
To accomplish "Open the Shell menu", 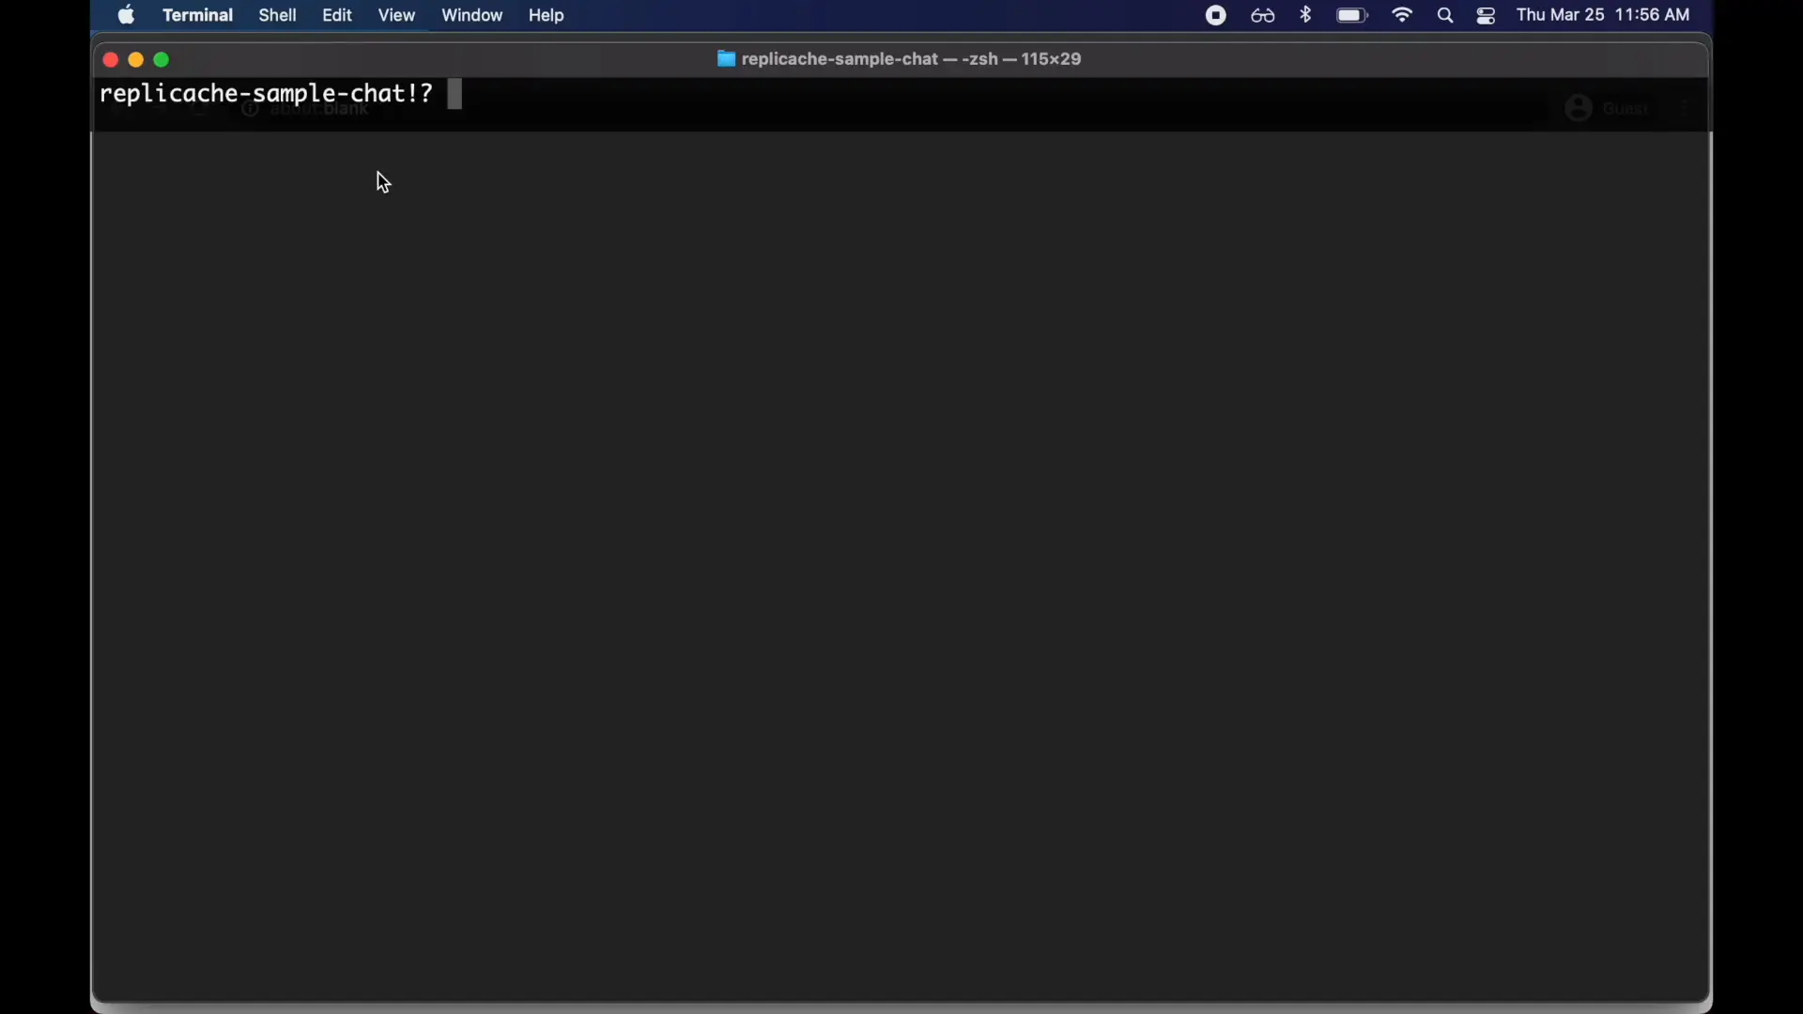I will click(x=278, y=15).
